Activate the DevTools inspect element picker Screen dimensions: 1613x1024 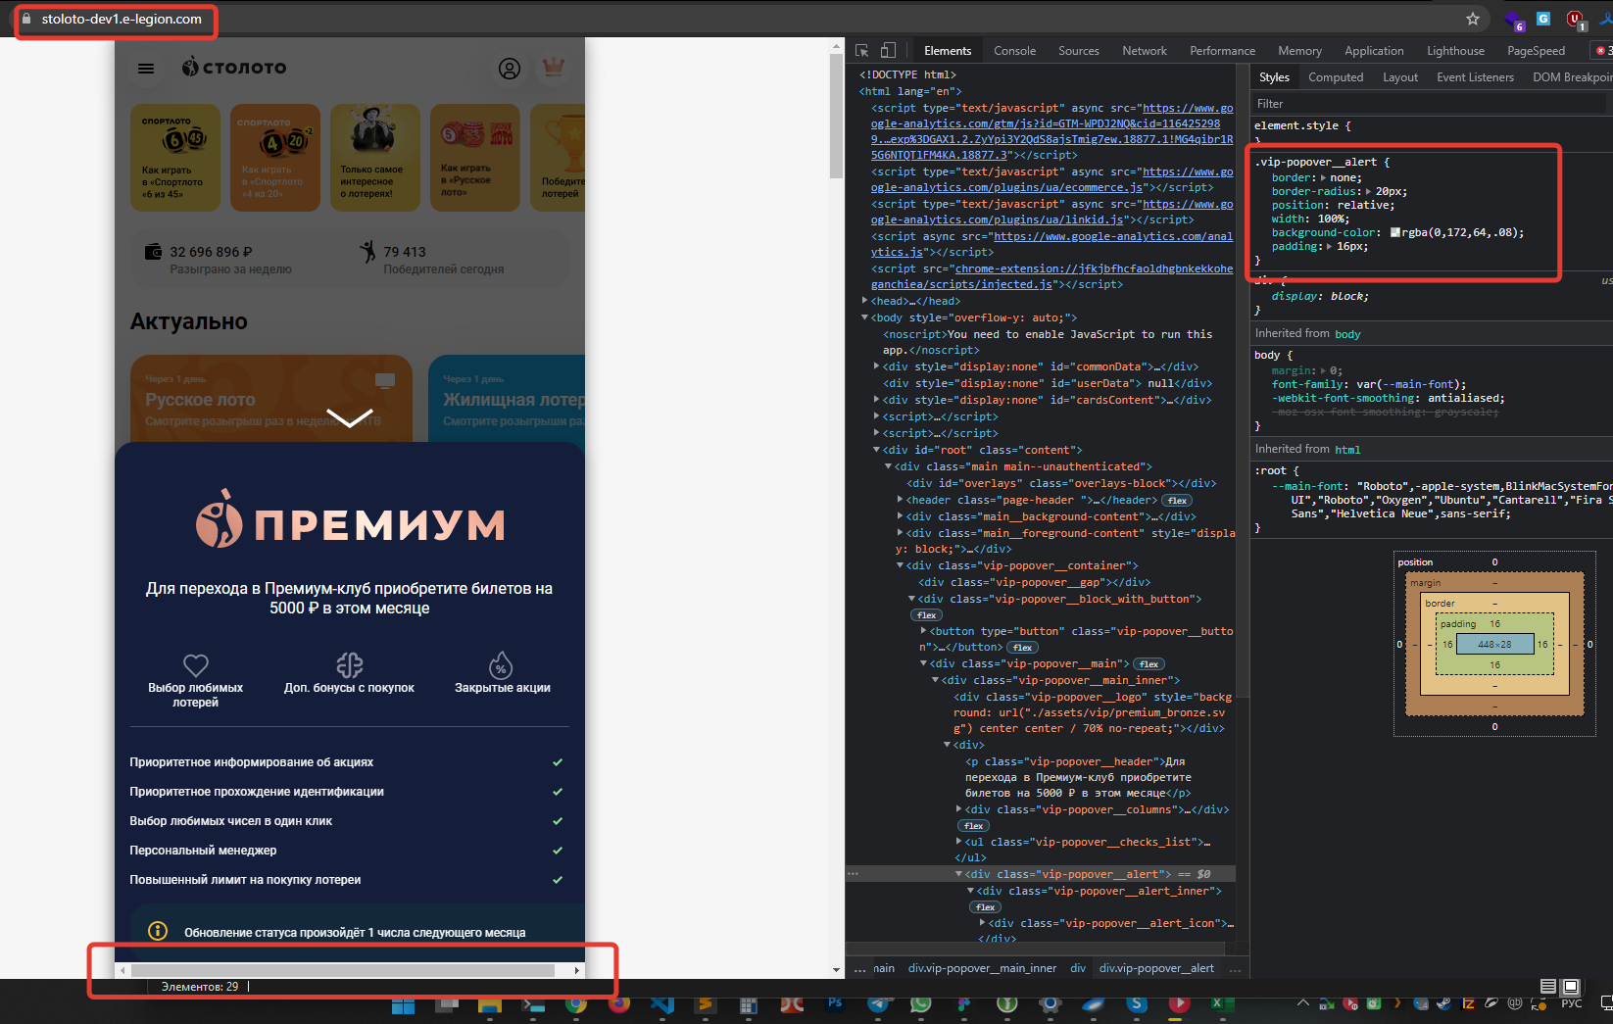(862, 51)
